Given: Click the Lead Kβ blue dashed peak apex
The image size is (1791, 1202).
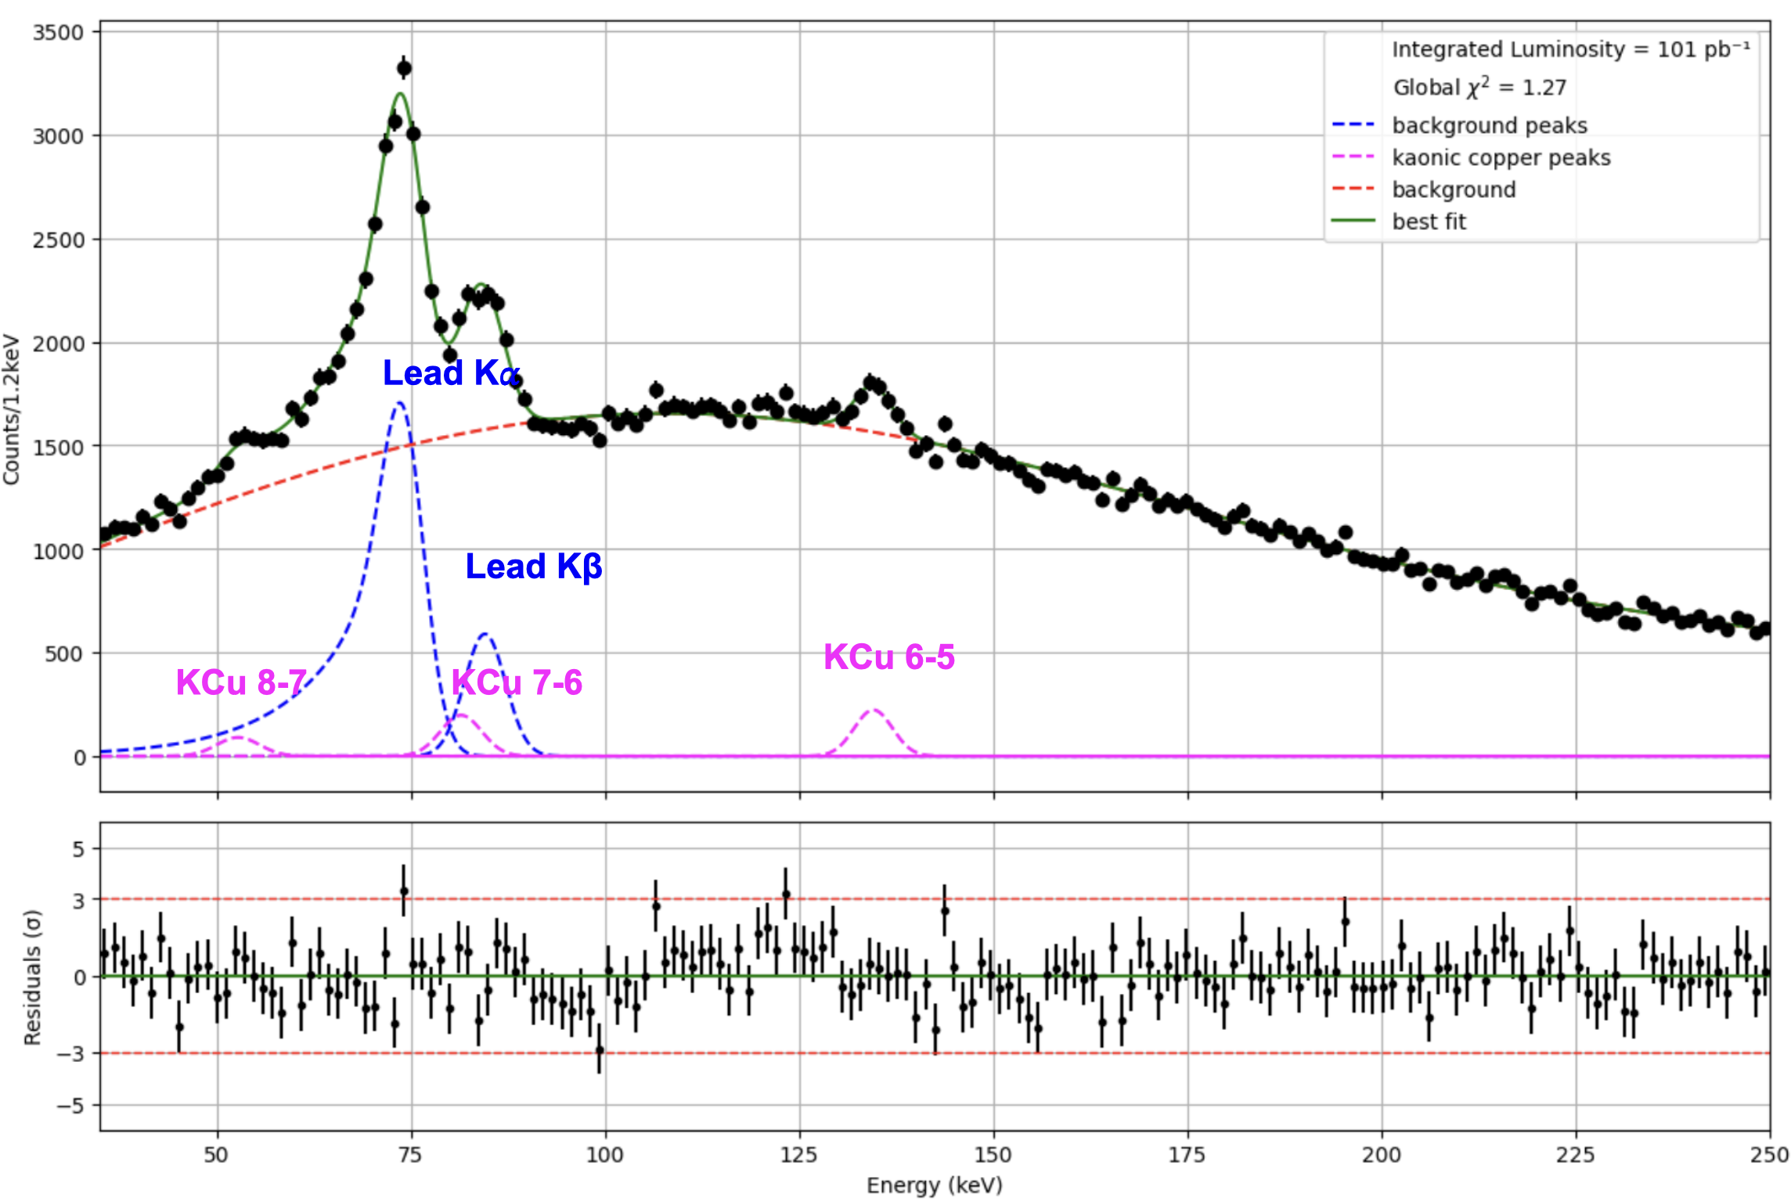Looking at the screenshot, I should (485, 635).
